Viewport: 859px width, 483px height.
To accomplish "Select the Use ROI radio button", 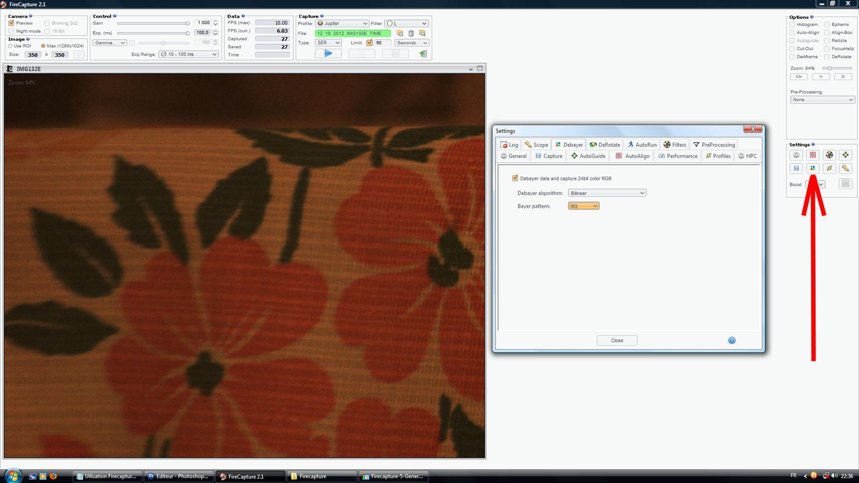I will pos(10,46).
